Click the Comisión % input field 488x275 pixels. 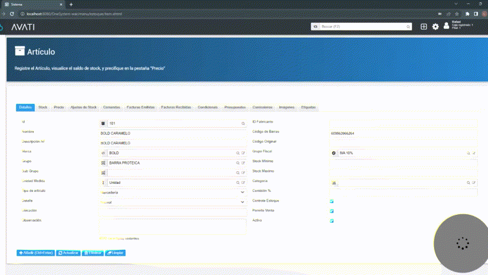click(x=403, y=192)
